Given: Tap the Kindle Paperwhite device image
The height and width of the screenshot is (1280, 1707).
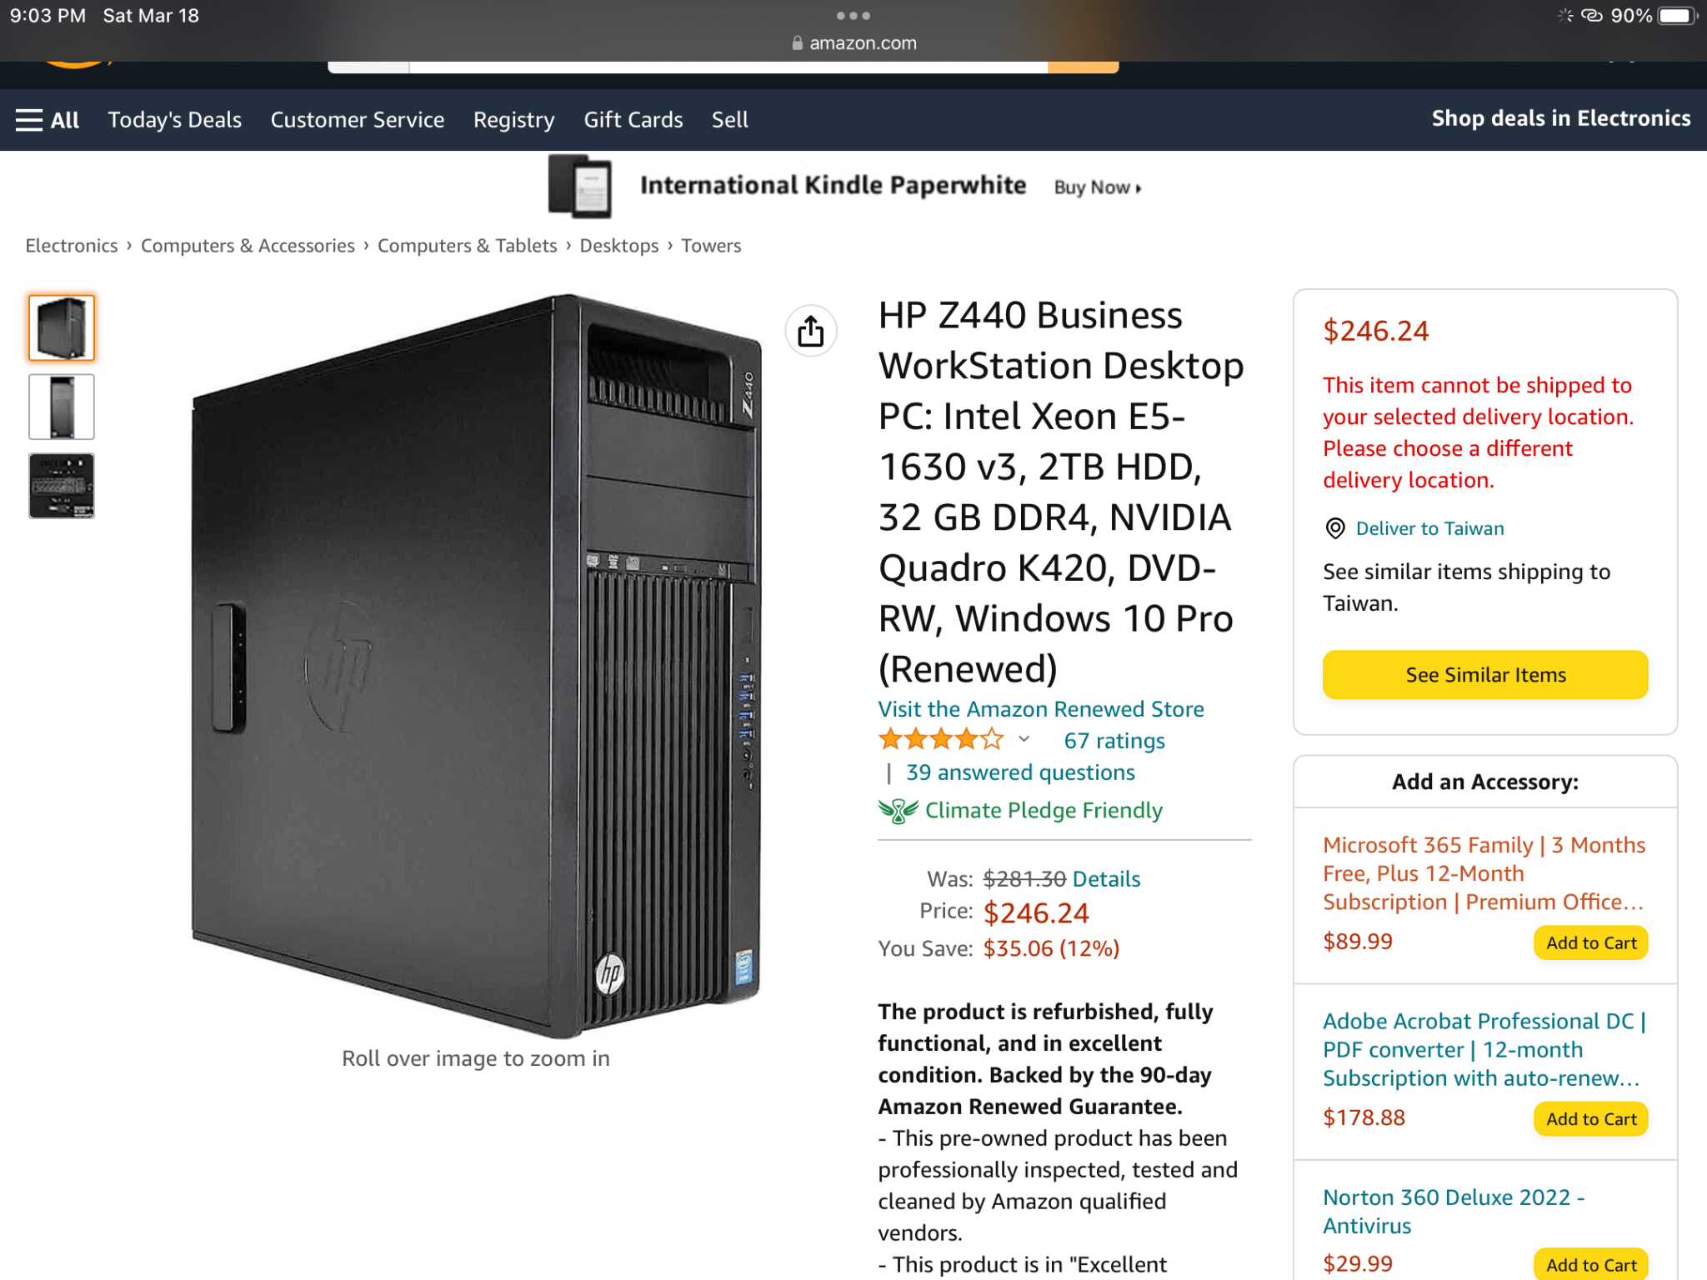Looking at the screenshot, I should coord(580,187).
